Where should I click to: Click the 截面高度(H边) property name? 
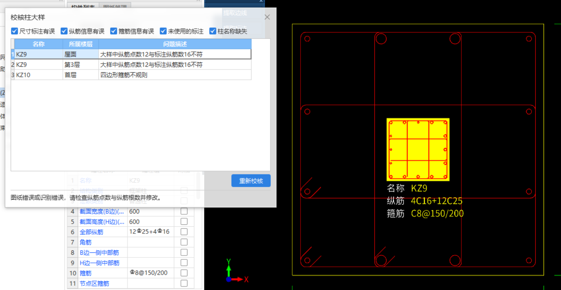click(x=102, y=222)
